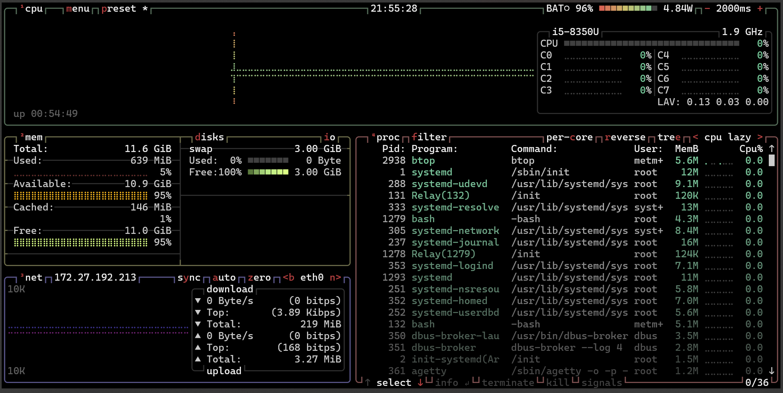Toggle per-core process CPU usage

click(570, 137)
